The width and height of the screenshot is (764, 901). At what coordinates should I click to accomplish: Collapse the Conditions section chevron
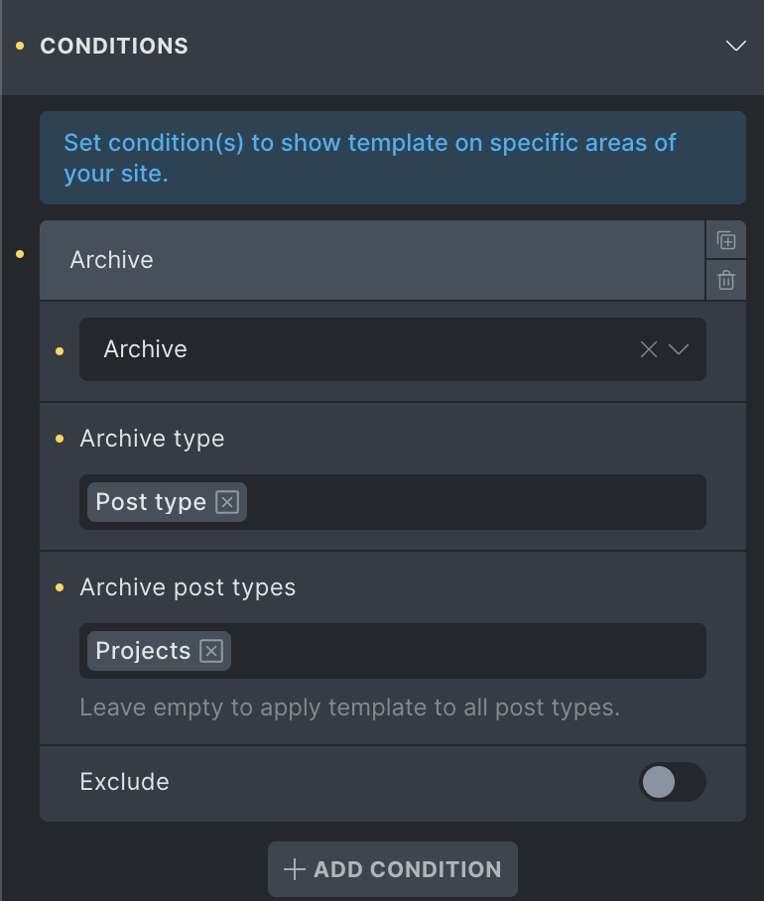pyautogui.click(x=736, y=46)
